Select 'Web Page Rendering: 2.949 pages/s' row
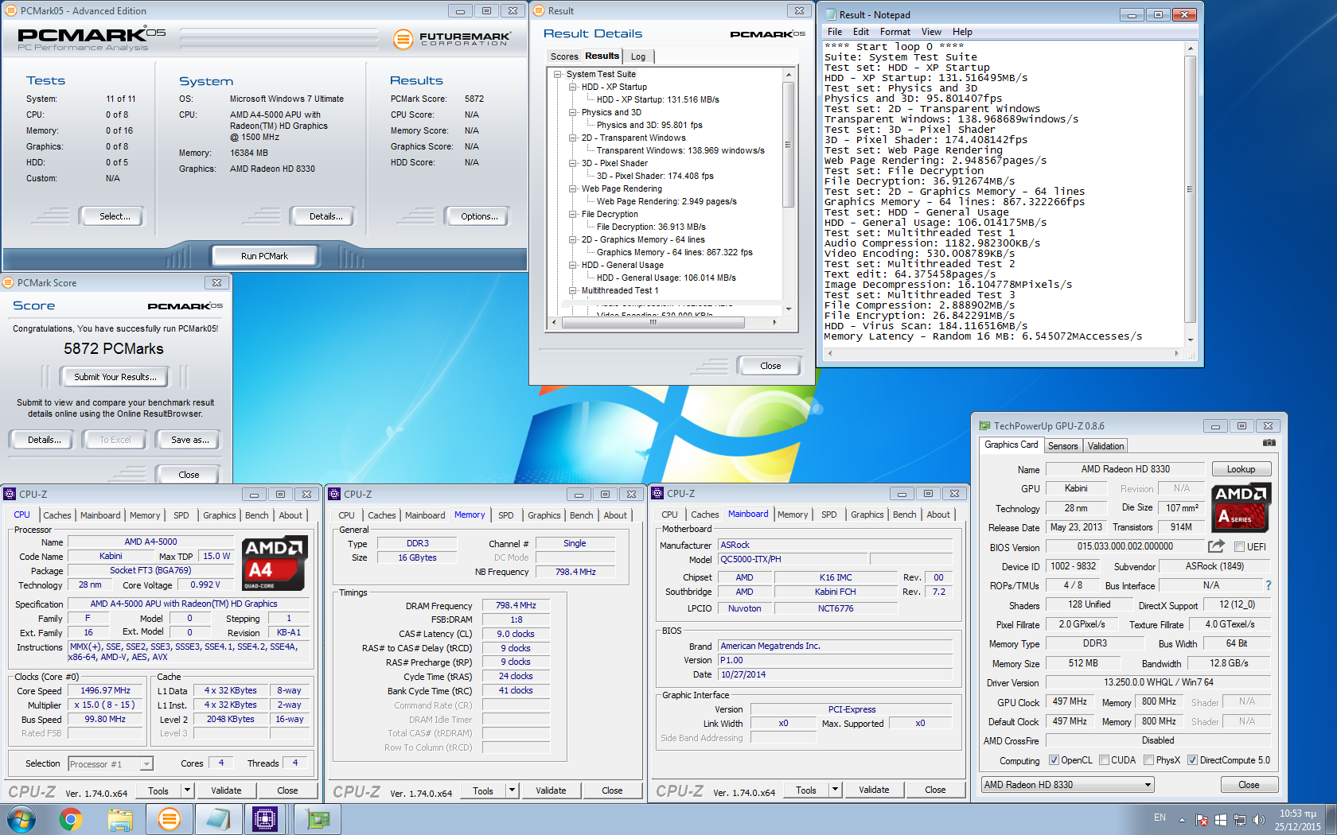1337x835 pixels. [666, 201]
